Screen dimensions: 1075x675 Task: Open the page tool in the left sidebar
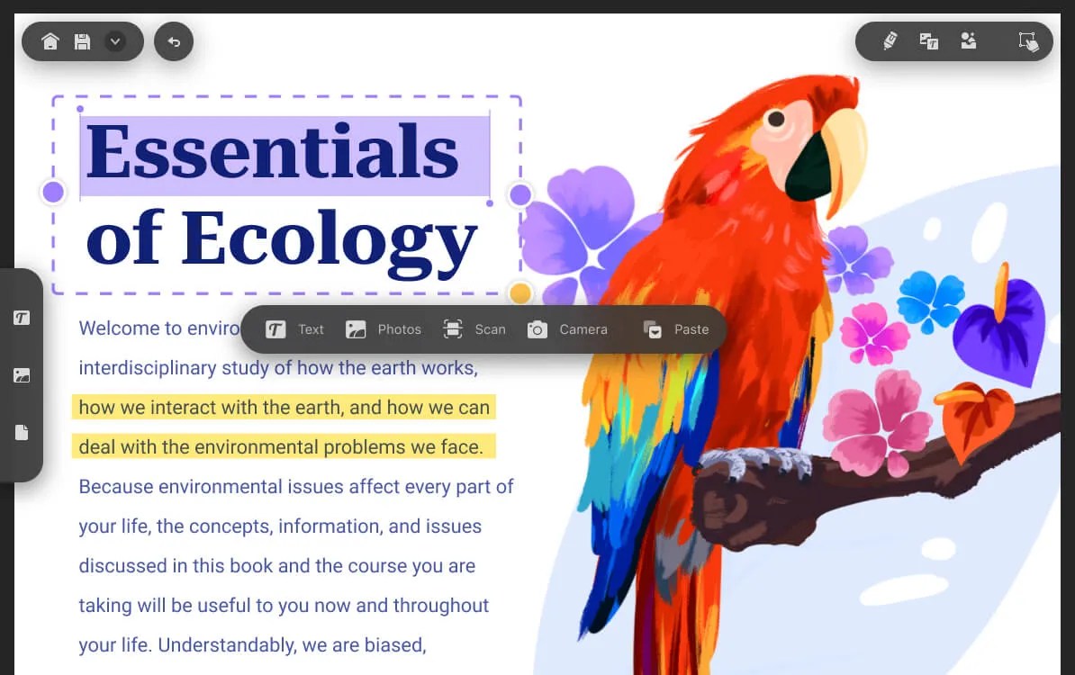click(23, 432)
